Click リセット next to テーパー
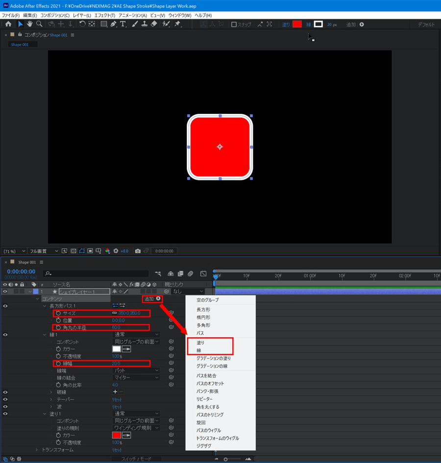Viewport: 441px width, 463px height. [117, 399]
